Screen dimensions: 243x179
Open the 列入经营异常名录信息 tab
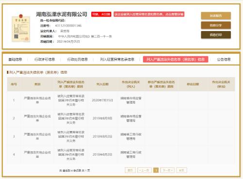coord(117,60)
